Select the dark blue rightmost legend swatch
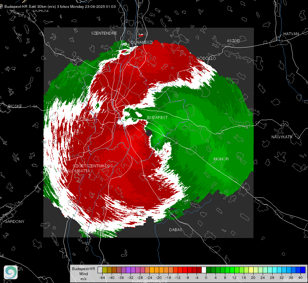 pyautogui.click(x=303, y=270)
